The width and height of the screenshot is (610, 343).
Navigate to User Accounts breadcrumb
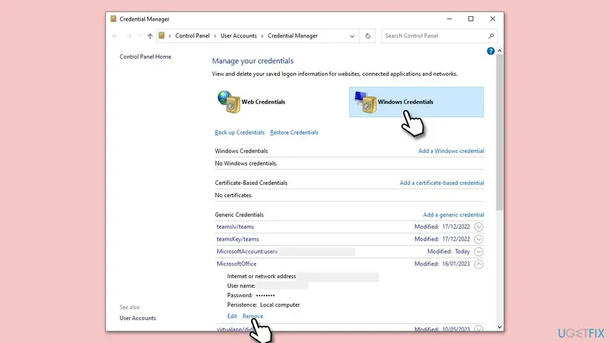click(x=239, y=36)
